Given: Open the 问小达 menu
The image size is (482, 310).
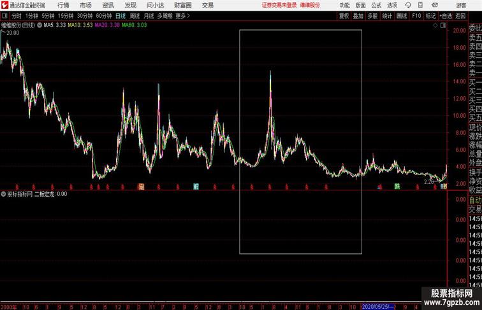Looking at the screenshot, I should tap(156, 5).
